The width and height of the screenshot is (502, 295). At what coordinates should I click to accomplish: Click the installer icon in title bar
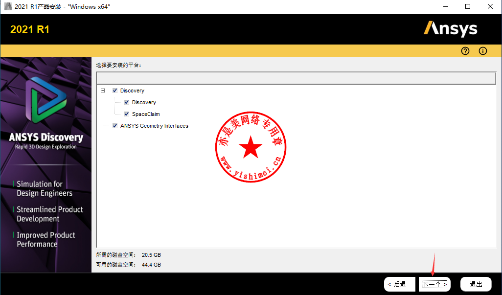pyautogui.click(x=8, y=6)
